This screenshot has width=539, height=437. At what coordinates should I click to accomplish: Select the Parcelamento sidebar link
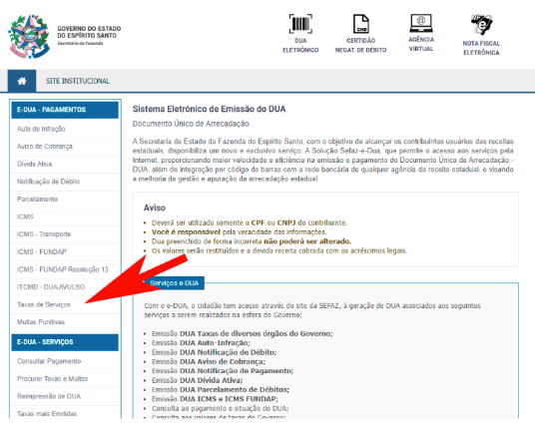[x=38, y=200]
